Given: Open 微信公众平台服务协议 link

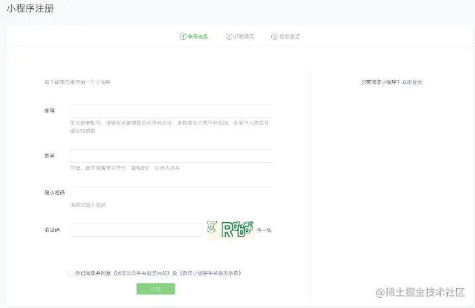Looking at the screenshot, I should point(142,273).
